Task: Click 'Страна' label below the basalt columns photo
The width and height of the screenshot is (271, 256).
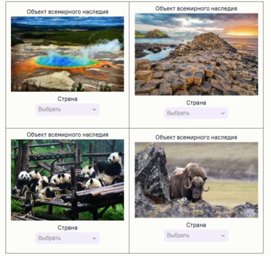Action: pyautogui.click(x=196, y=103)
